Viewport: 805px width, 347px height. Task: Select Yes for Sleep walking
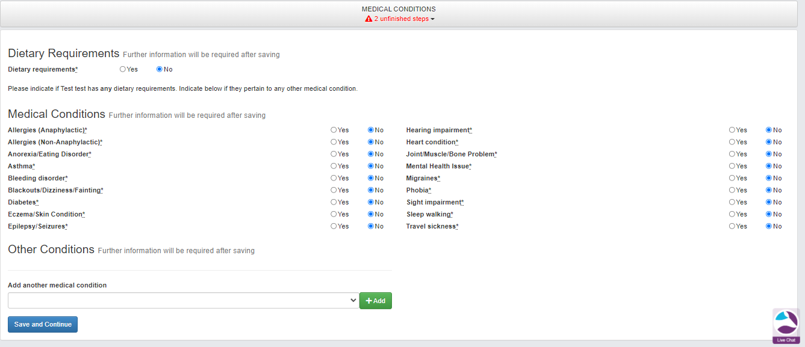[x=732, y=214]
